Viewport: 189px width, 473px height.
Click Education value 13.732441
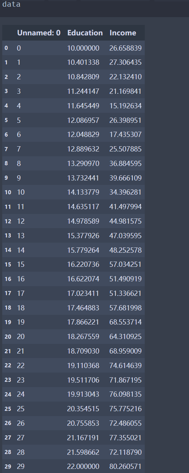pyautogui.click(x=83, y=178)
